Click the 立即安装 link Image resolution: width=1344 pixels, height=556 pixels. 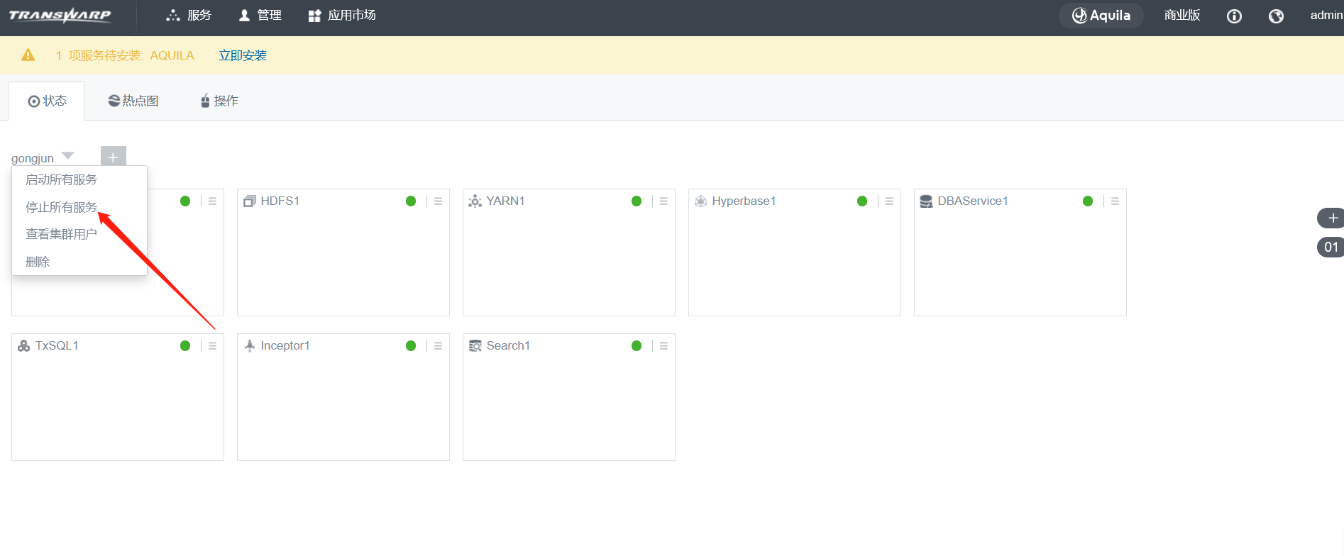243,55
